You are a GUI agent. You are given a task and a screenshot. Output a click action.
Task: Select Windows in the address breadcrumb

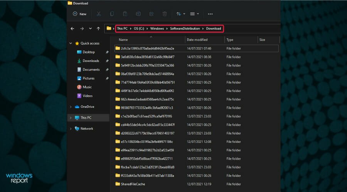click(157, 28)
